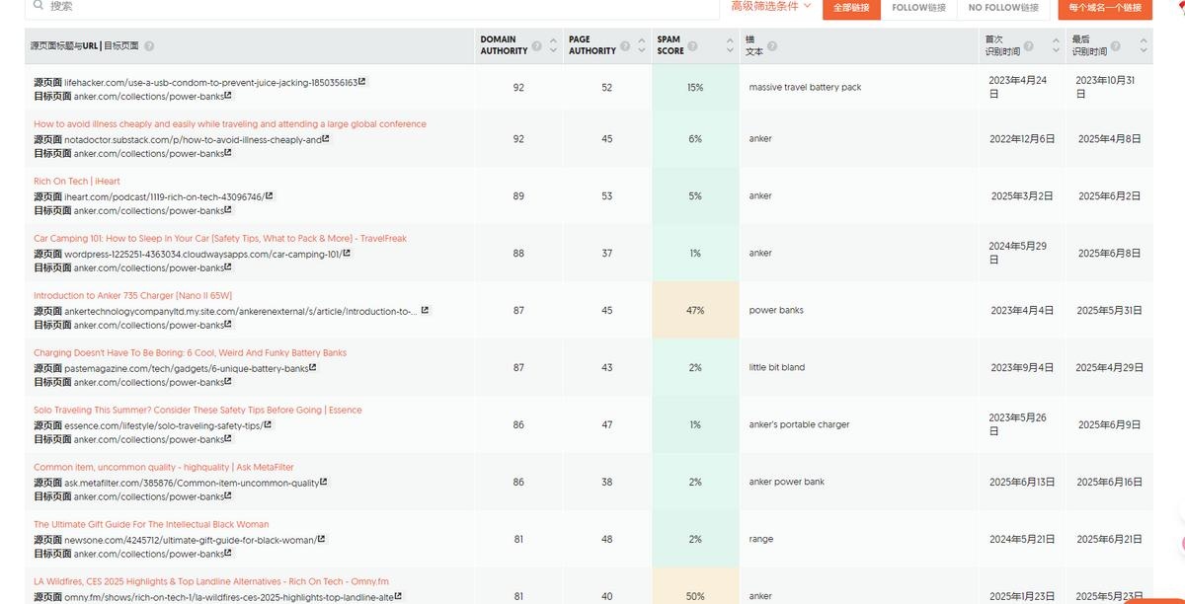Click the 47% spam score cell
Viewport: 1185px width, 604px height.
[x=695, y=310]
